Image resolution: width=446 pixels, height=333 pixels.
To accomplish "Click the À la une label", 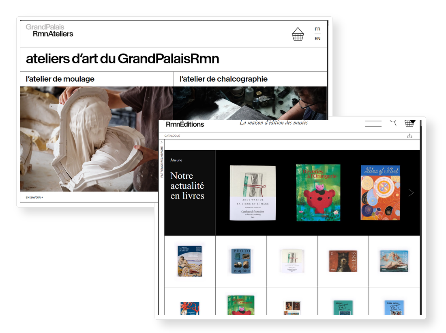I will [x=176, y=160].
